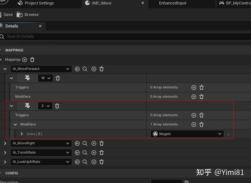This screenshot has height=183, width=251.
Task: Open the EnhancedInput tab
Action: 172,3
